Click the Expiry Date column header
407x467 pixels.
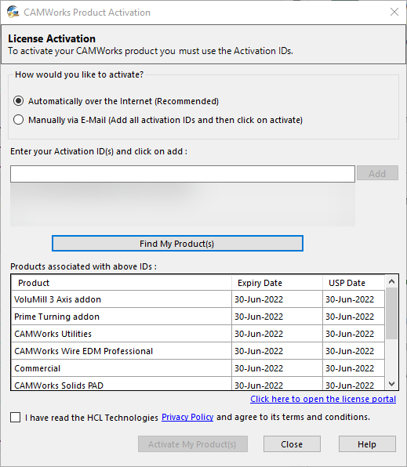pyautogui.click(x=277, y=283)
